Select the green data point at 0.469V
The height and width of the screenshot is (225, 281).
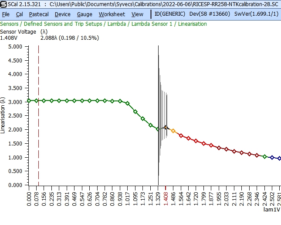[74, 100]
